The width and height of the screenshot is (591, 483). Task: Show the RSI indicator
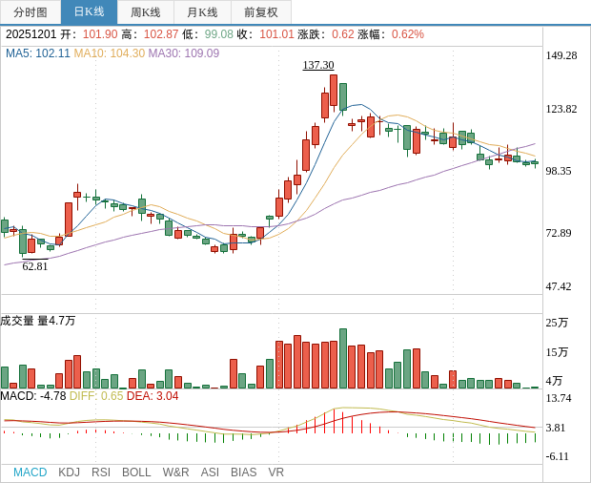[x=101, y=472]
